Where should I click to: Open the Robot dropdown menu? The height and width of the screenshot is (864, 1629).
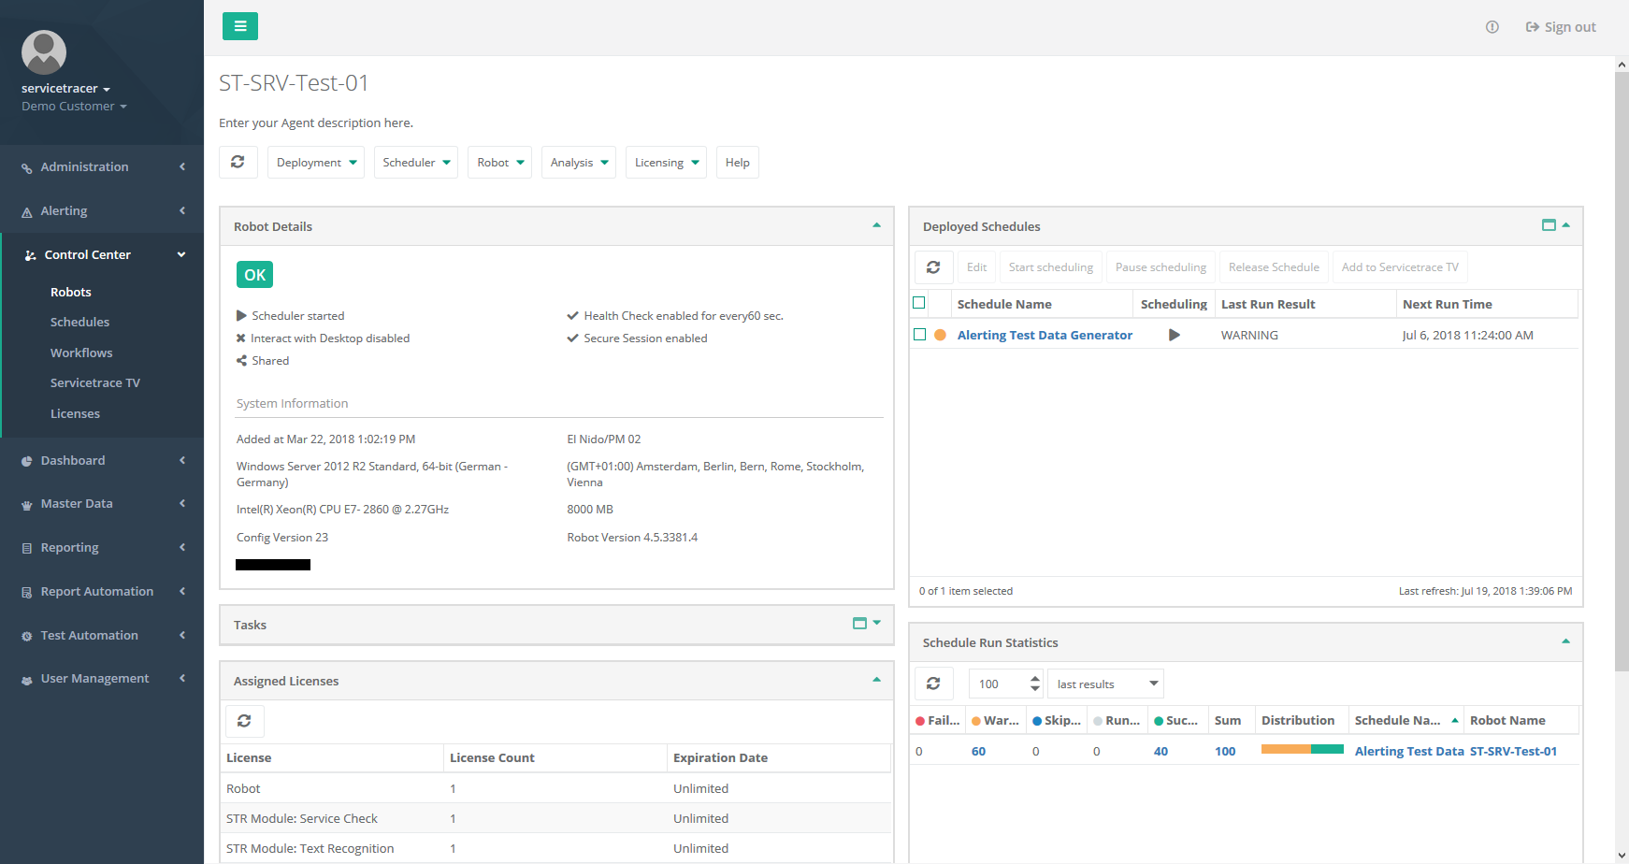click(x=500, y=162)
